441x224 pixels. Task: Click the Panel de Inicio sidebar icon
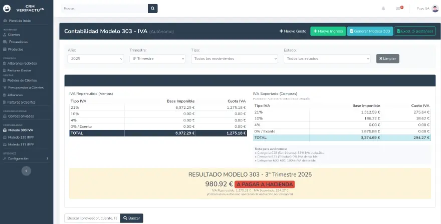click(x=5, y=21)
